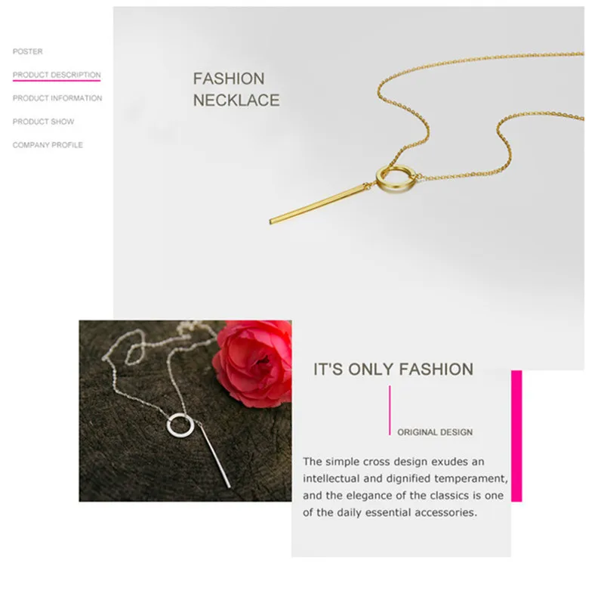
Task: Open the POSTER section link
Action: point(27,51)
